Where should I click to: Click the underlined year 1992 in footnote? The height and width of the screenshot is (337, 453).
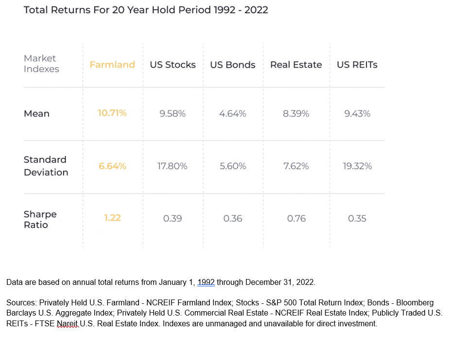click(x=206, y=282)
